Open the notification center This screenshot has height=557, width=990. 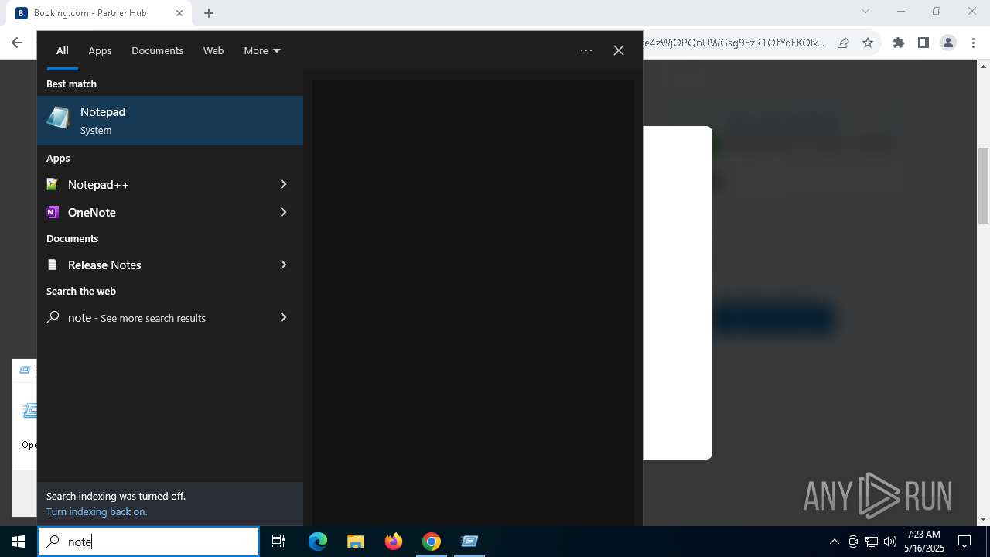964,542
